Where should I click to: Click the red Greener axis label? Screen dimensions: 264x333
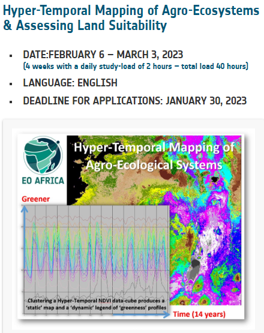pyautogui.click(x=35, y=199)
